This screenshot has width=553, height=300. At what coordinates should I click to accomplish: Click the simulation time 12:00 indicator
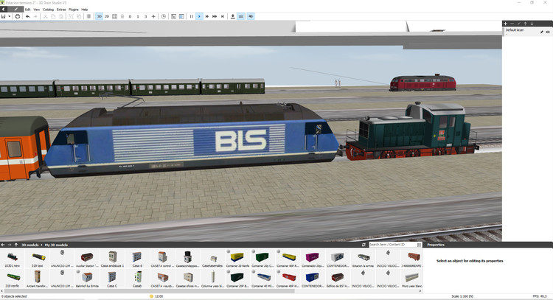point(156,296)
